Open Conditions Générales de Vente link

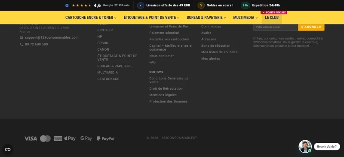tap(169, 80)
